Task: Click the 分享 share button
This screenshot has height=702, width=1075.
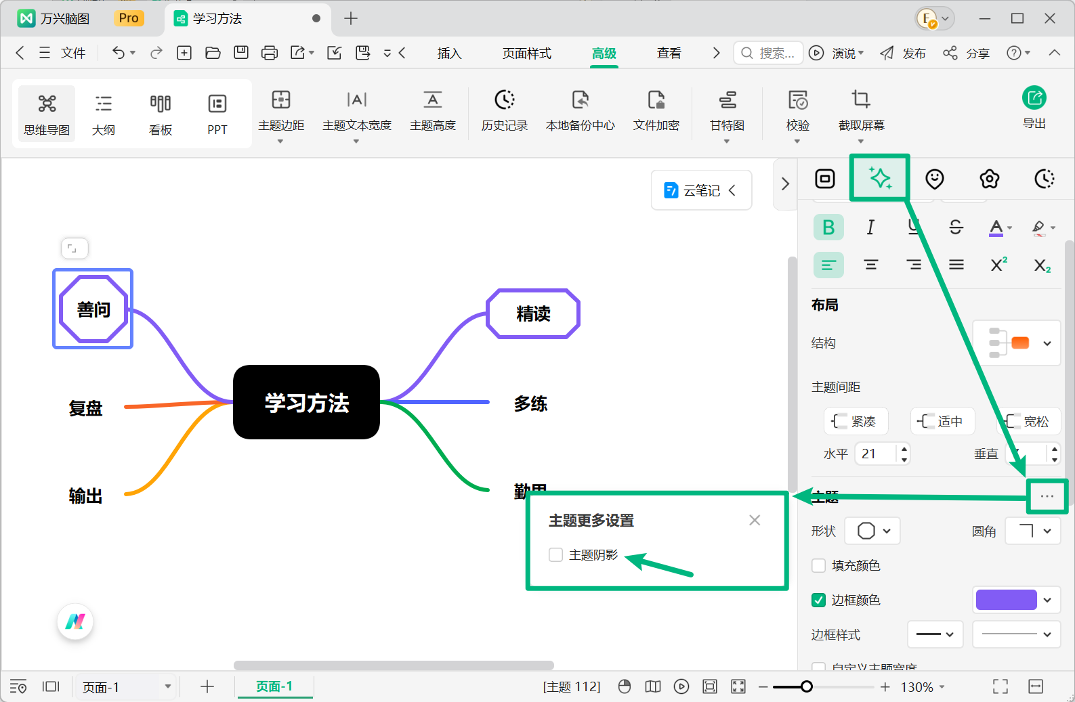Action: (967, 53)
